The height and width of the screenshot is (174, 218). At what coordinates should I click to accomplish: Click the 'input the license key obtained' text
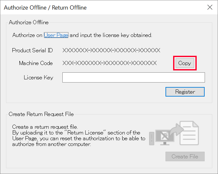(x=111, y=35)
